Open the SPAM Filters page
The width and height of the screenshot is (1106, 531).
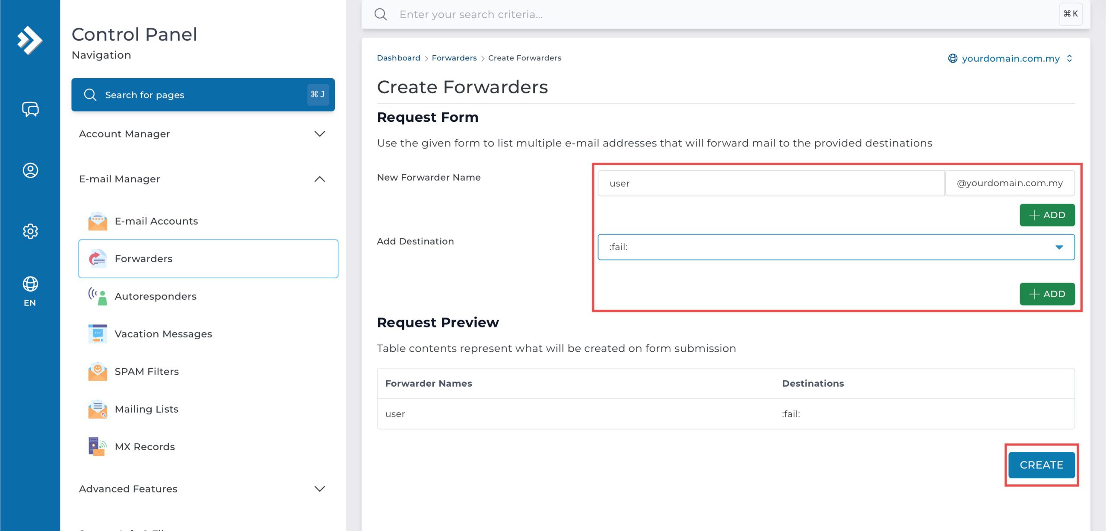[146, 372]
